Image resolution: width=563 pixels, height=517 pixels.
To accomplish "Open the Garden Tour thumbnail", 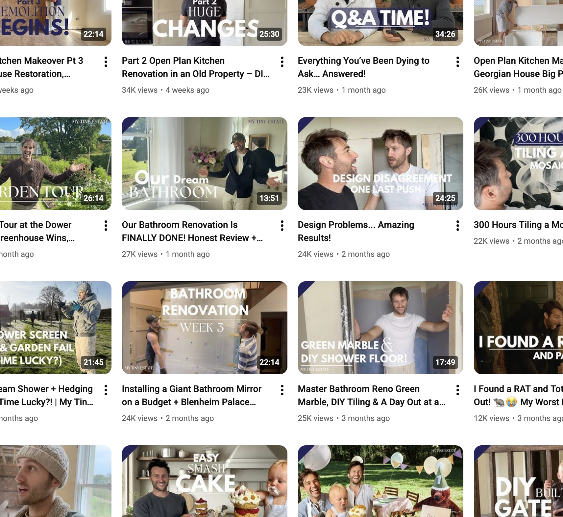I will [56, 163].
